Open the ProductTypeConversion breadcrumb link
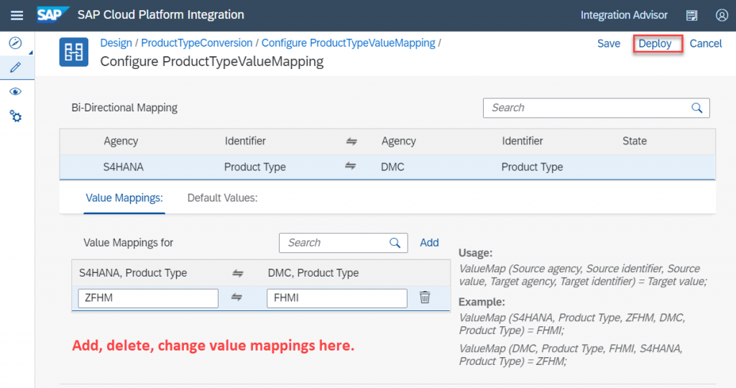Image resolution: width=736 pixels, height=388 pixels. click(x=197, y=43)
